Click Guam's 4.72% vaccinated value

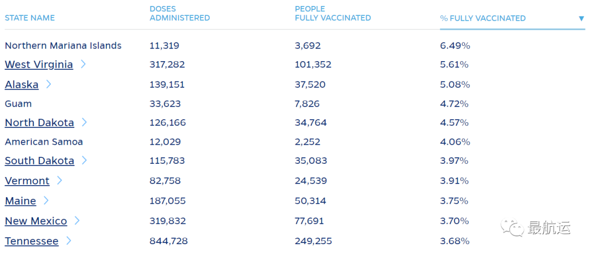pyautogui.click(x=455, y=104)
